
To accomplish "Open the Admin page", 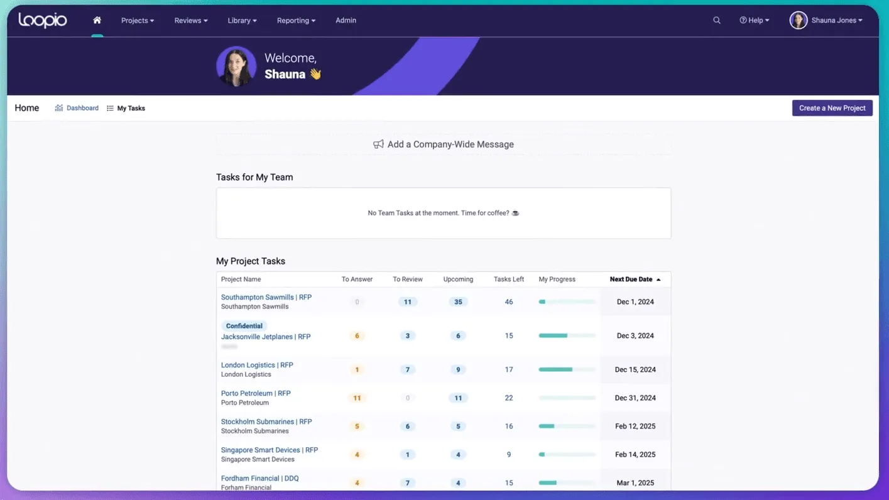I will click(x=346, y=20).
